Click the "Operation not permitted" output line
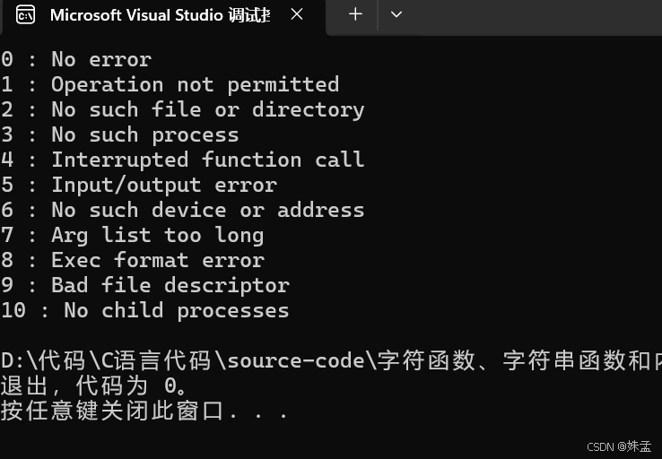 click(170, 84)
